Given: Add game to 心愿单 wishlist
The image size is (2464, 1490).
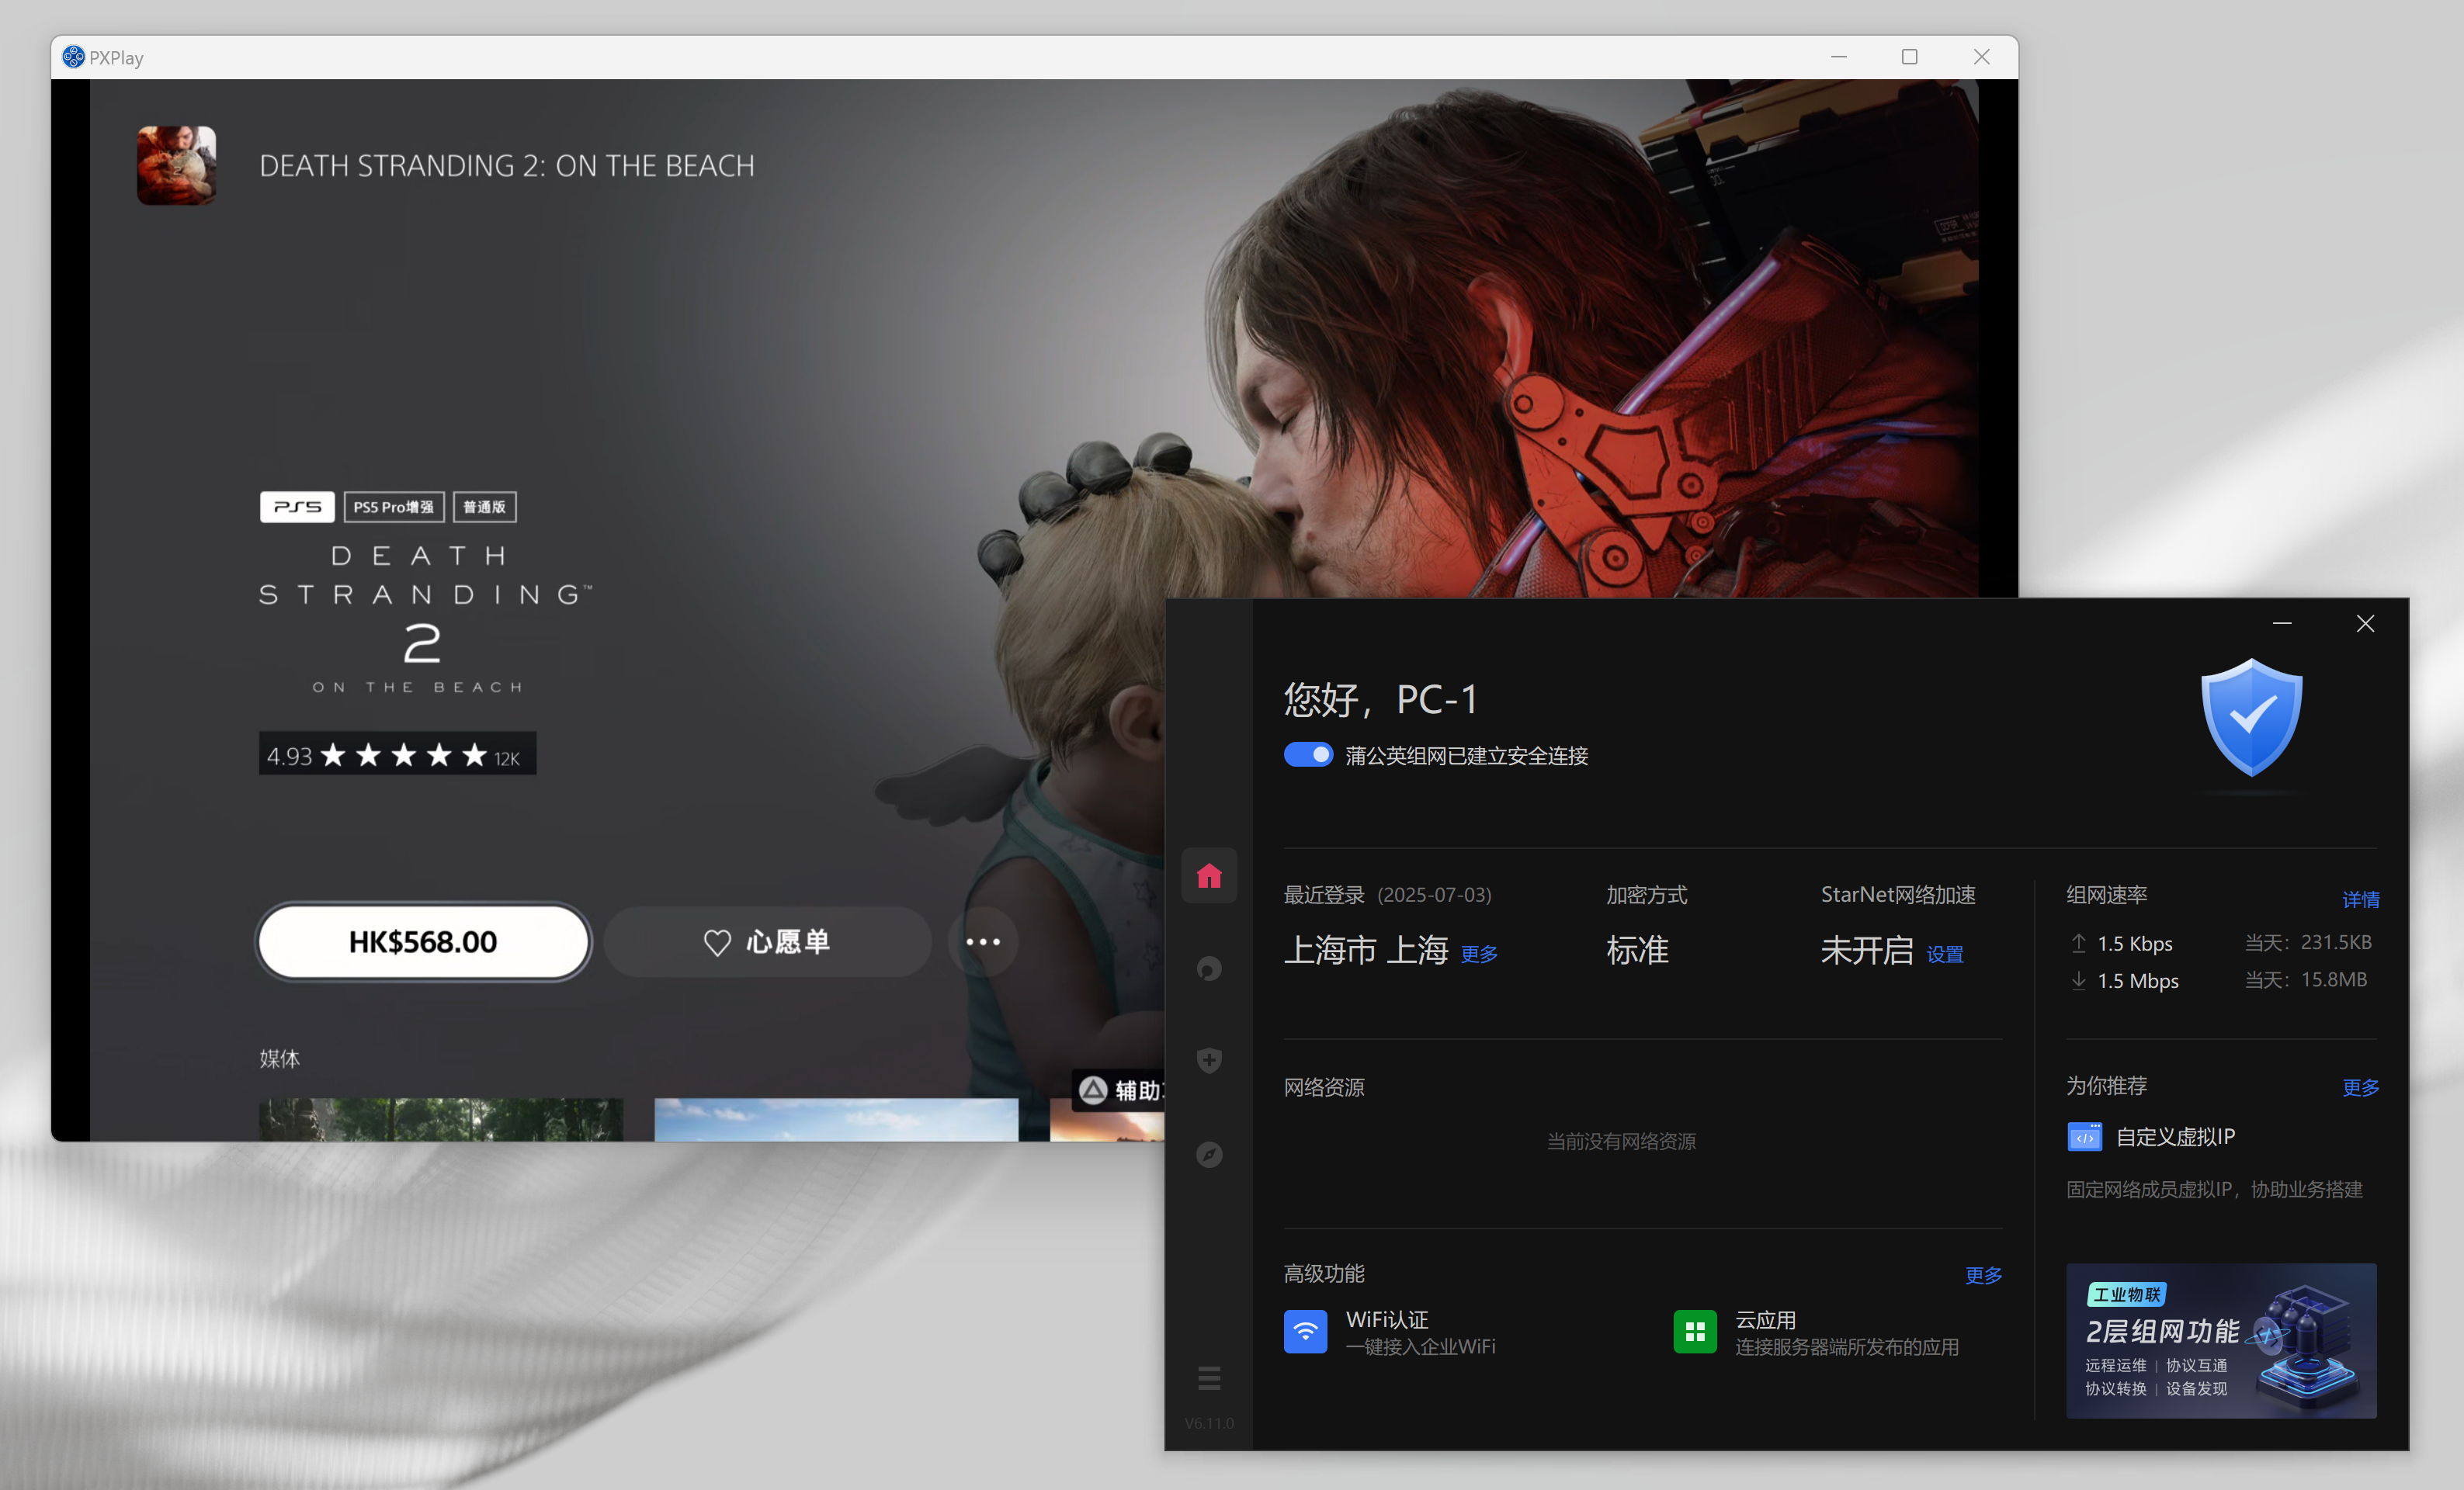Looking at the screenshot, I should click(767, 941).
